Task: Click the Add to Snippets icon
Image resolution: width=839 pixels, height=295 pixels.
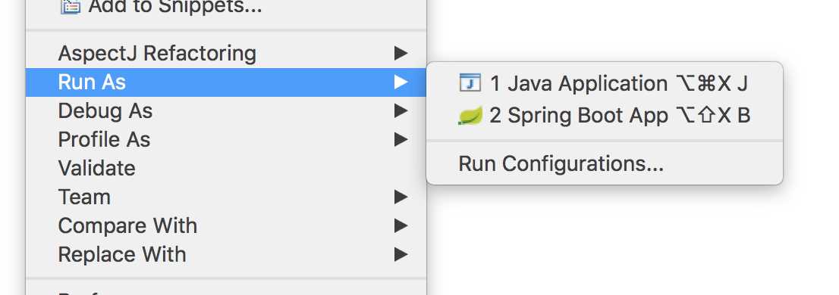Action: pos(71,7)
